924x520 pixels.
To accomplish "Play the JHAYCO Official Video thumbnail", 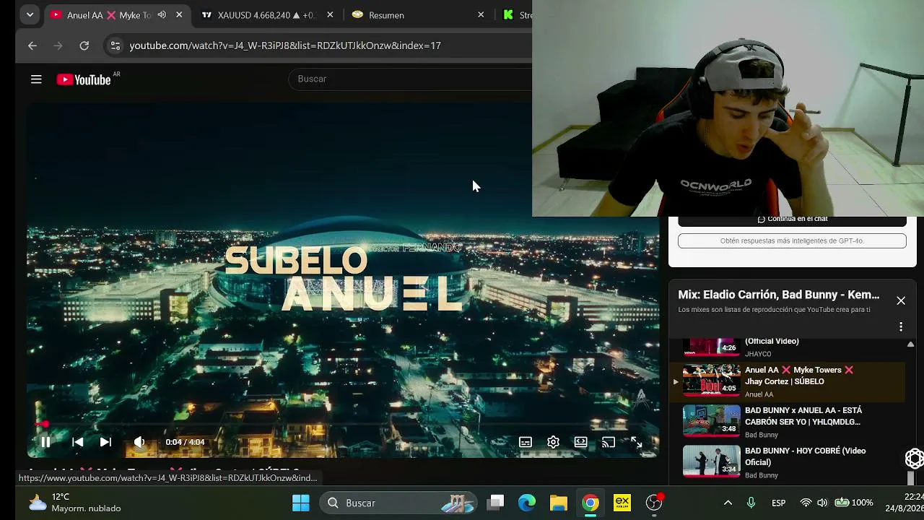I will (712, 347).
